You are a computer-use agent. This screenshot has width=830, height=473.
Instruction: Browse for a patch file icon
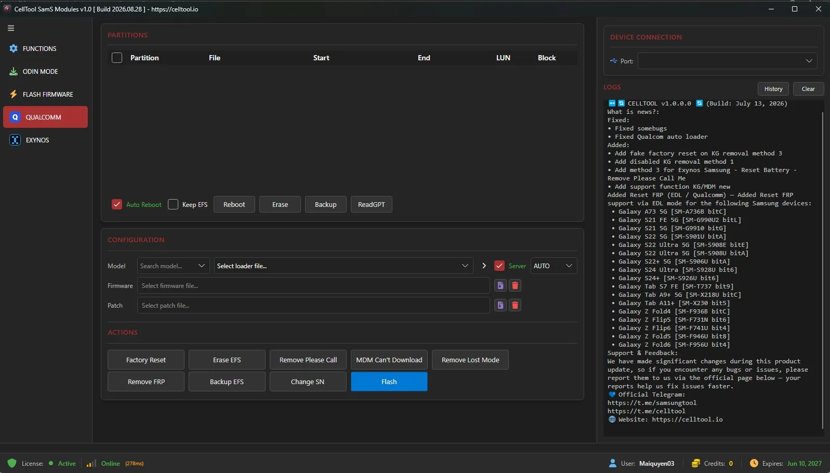[x=500, y=305]
